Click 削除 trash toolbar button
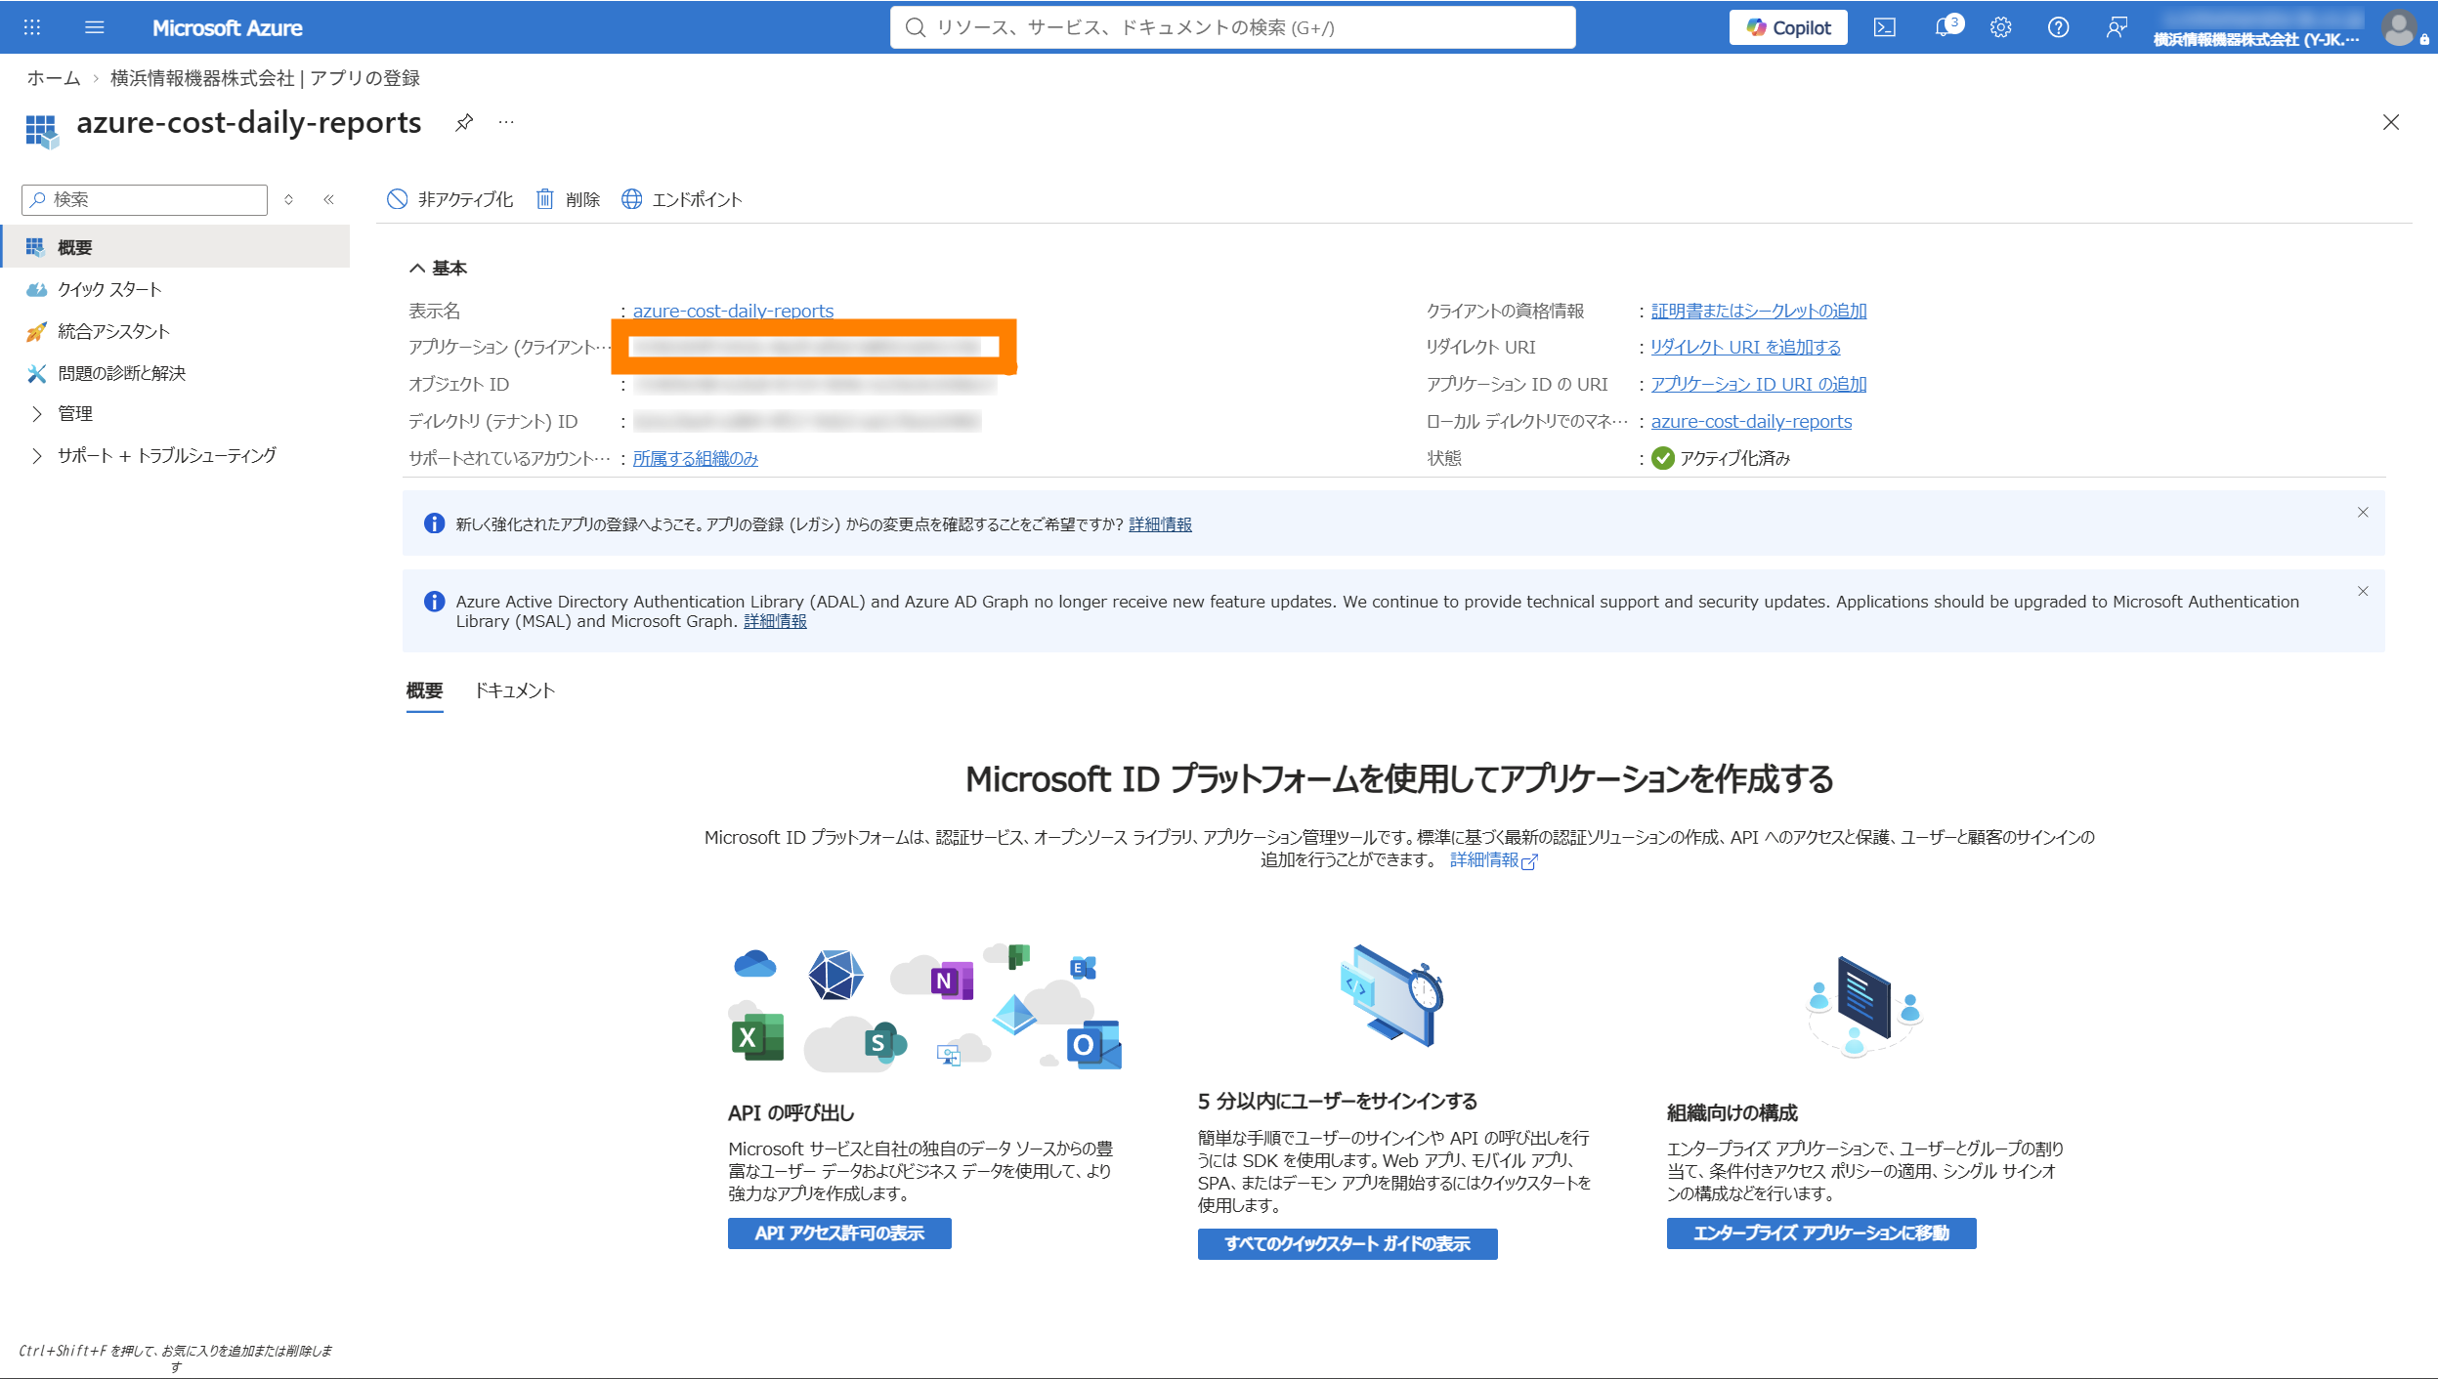Viewport: 2438px width, 1379px height. (568, 199)
